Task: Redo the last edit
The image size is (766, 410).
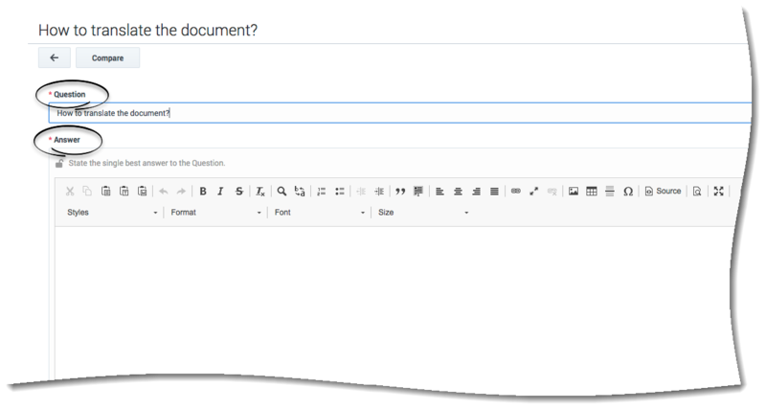Action: pyautogui.click(x=181, y=191)
